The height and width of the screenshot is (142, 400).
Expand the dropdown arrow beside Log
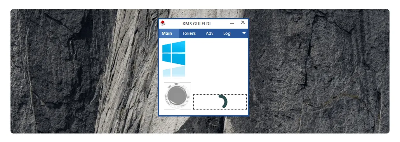point(244,33)
